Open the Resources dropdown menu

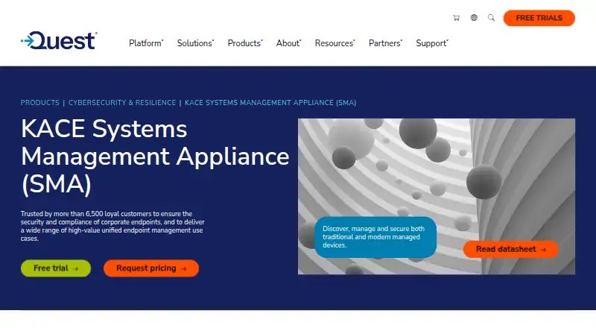[335, 43]
